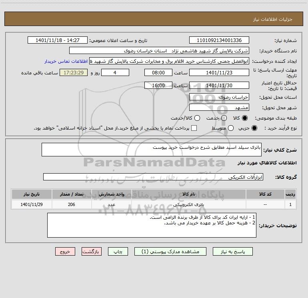Click the buyer organization name field
Image resolution: width=308 pixels, height=298 pixels.
(x=159, y=51)
